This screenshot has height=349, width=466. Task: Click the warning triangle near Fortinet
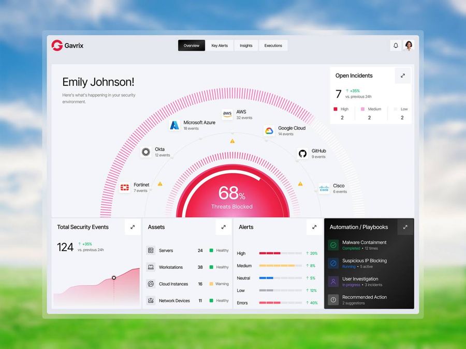pyautogui.click(x=160, y=184)
